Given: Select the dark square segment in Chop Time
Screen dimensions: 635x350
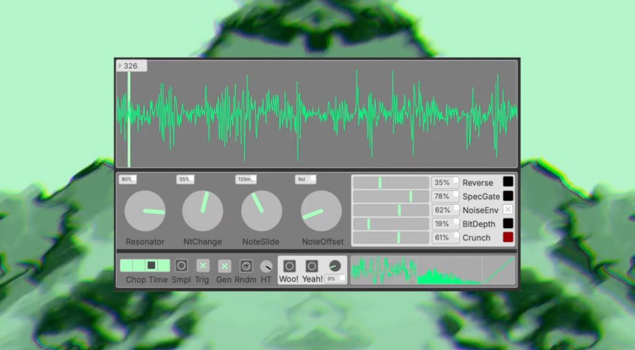Looking at the screenshot, I should pyautogui.click(x=151, y=265).
